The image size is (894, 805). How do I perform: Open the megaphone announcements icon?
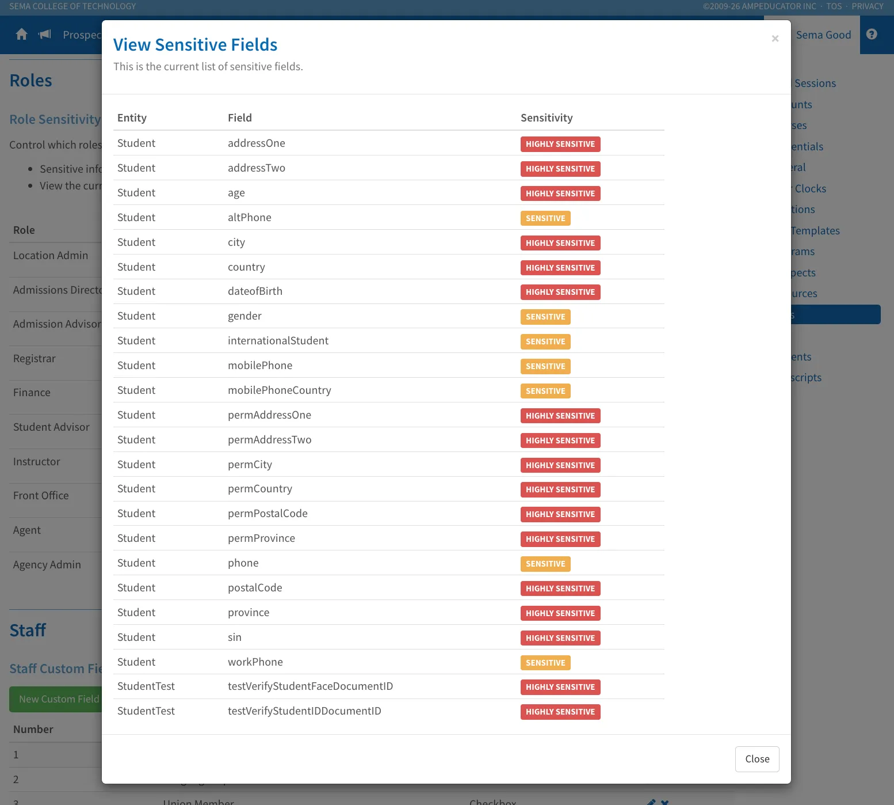click(45, 35)
